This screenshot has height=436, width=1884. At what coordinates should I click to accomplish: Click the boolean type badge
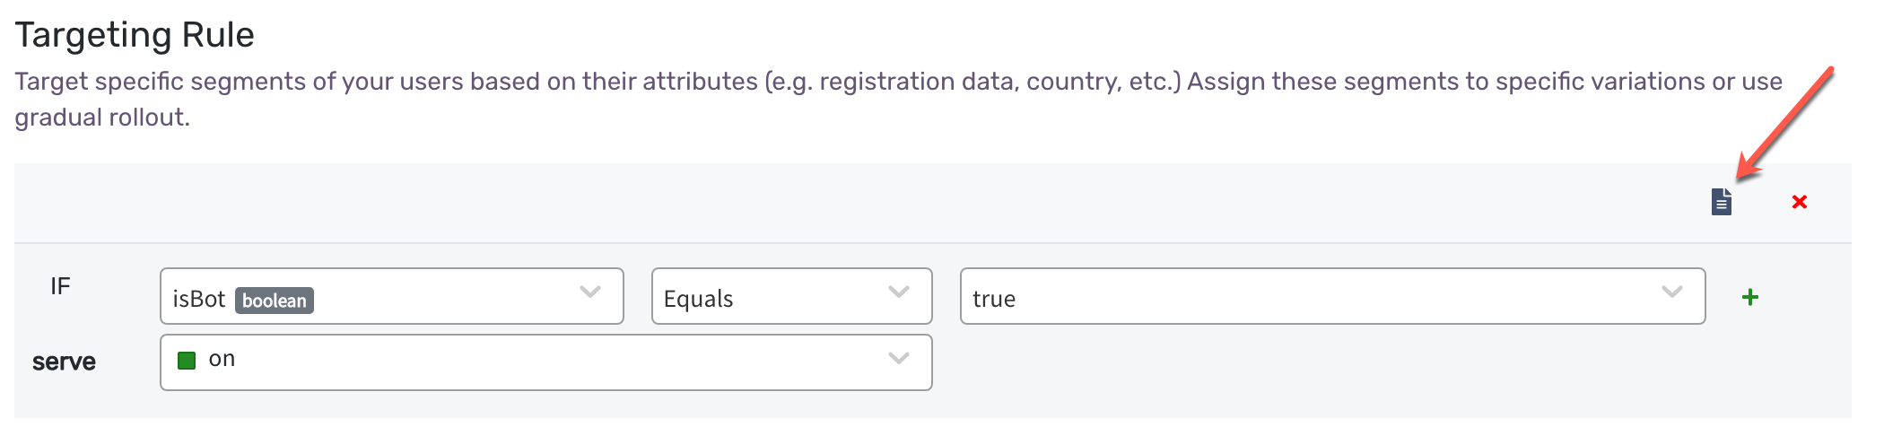(x=275, y=300)
